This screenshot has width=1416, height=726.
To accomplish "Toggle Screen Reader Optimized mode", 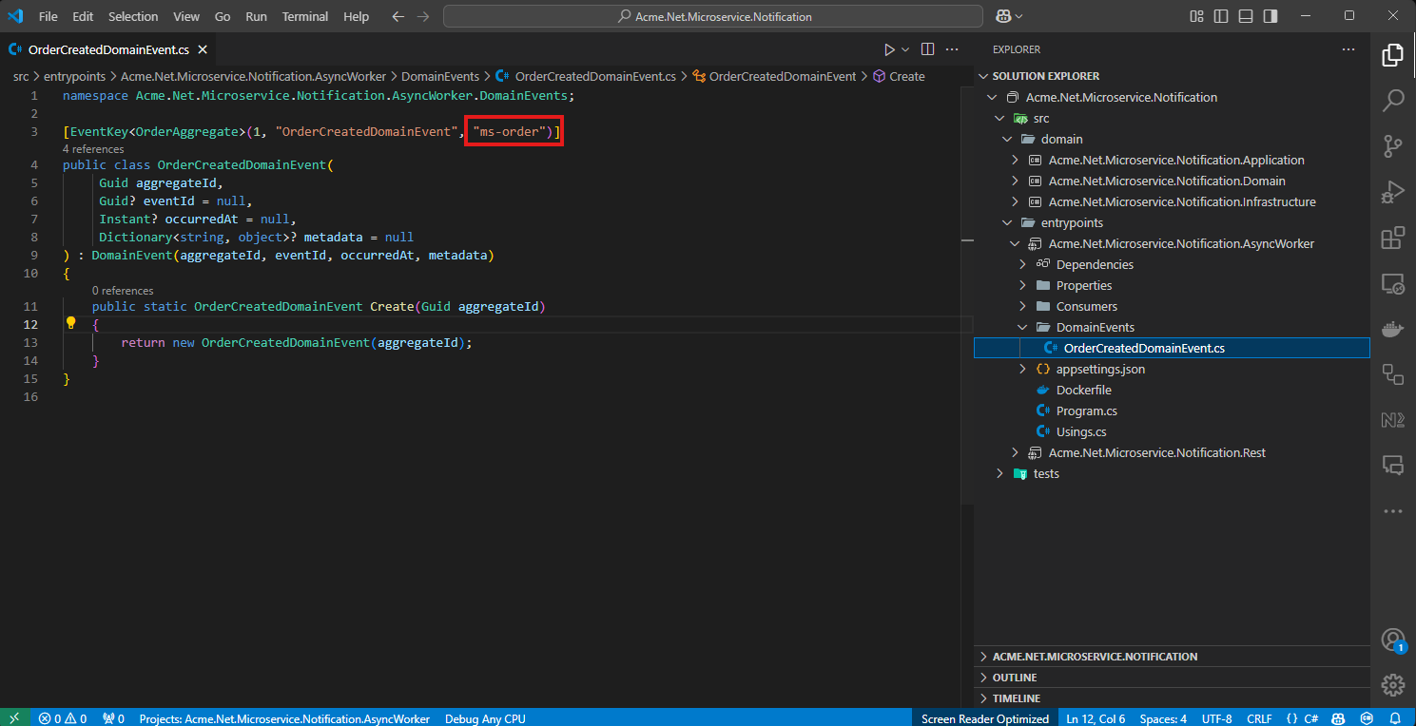I will [985, 718].
